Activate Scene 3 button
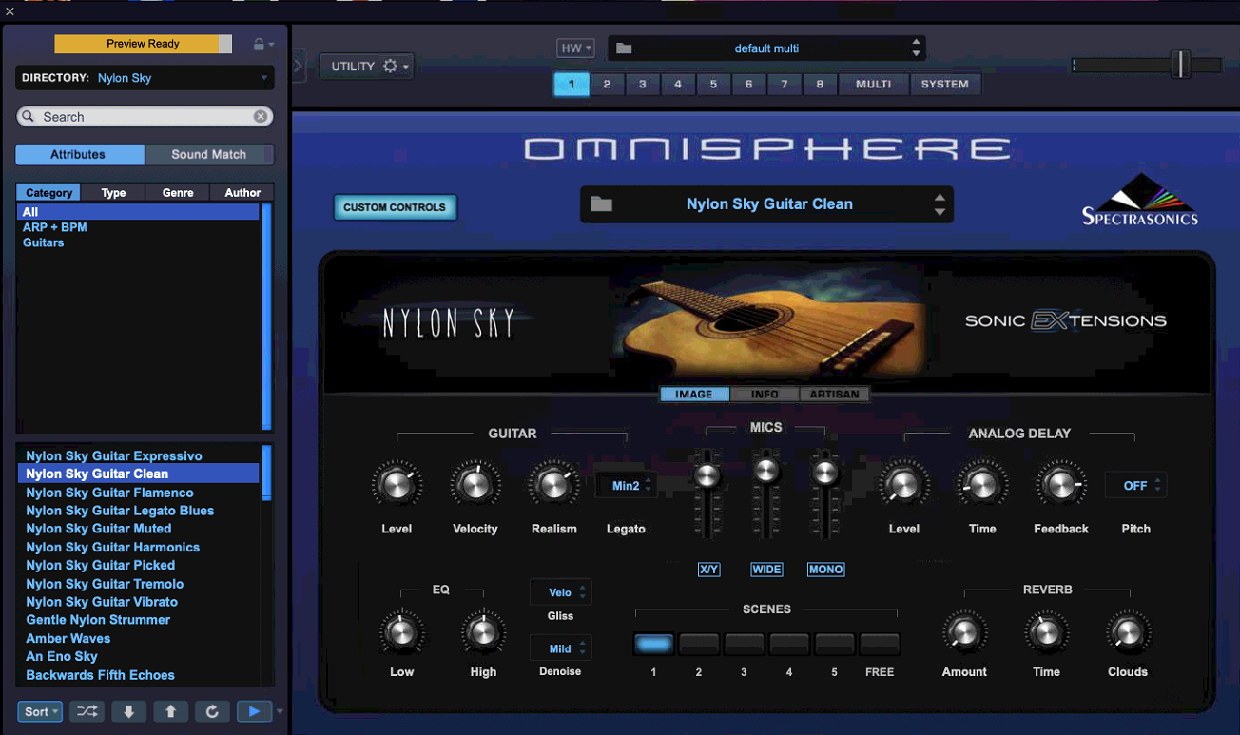The height and width of the screenshot is (735, 1240). pyautogui.click(x=744, y=644)
